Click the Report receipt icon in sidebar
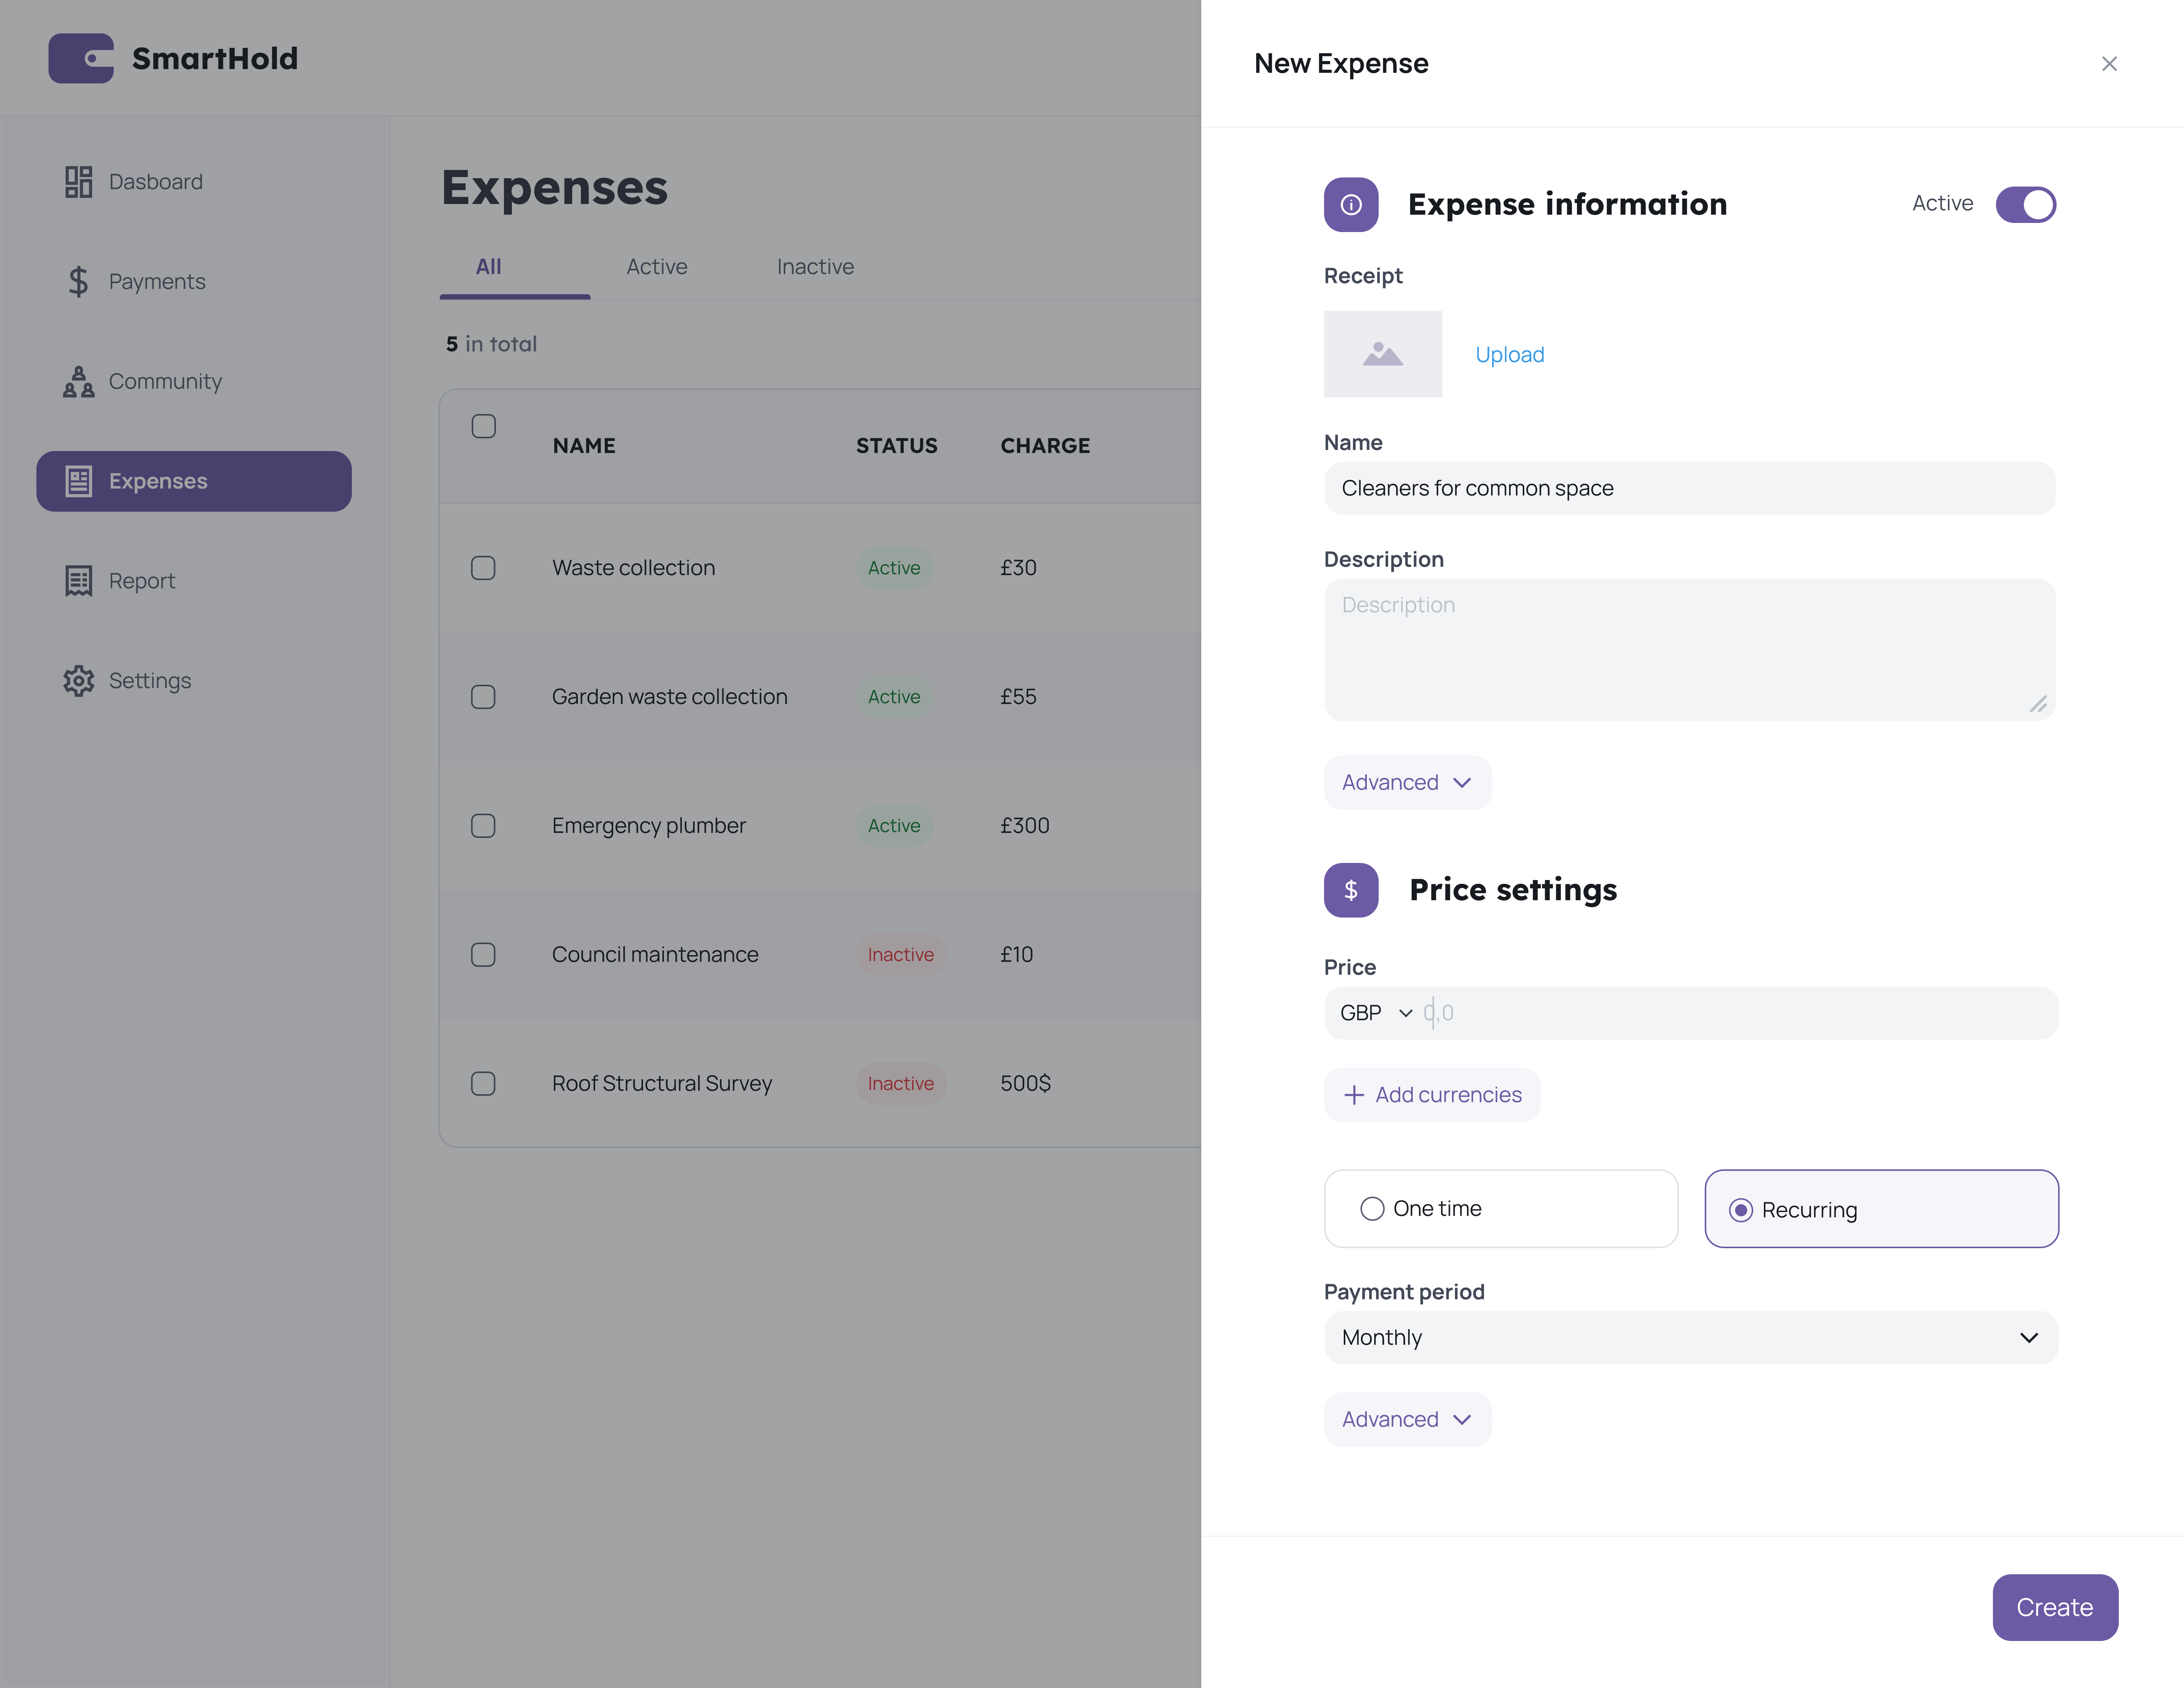Screen dimensions: 2184x1688 pyautogui.click(x=78, y=581)
